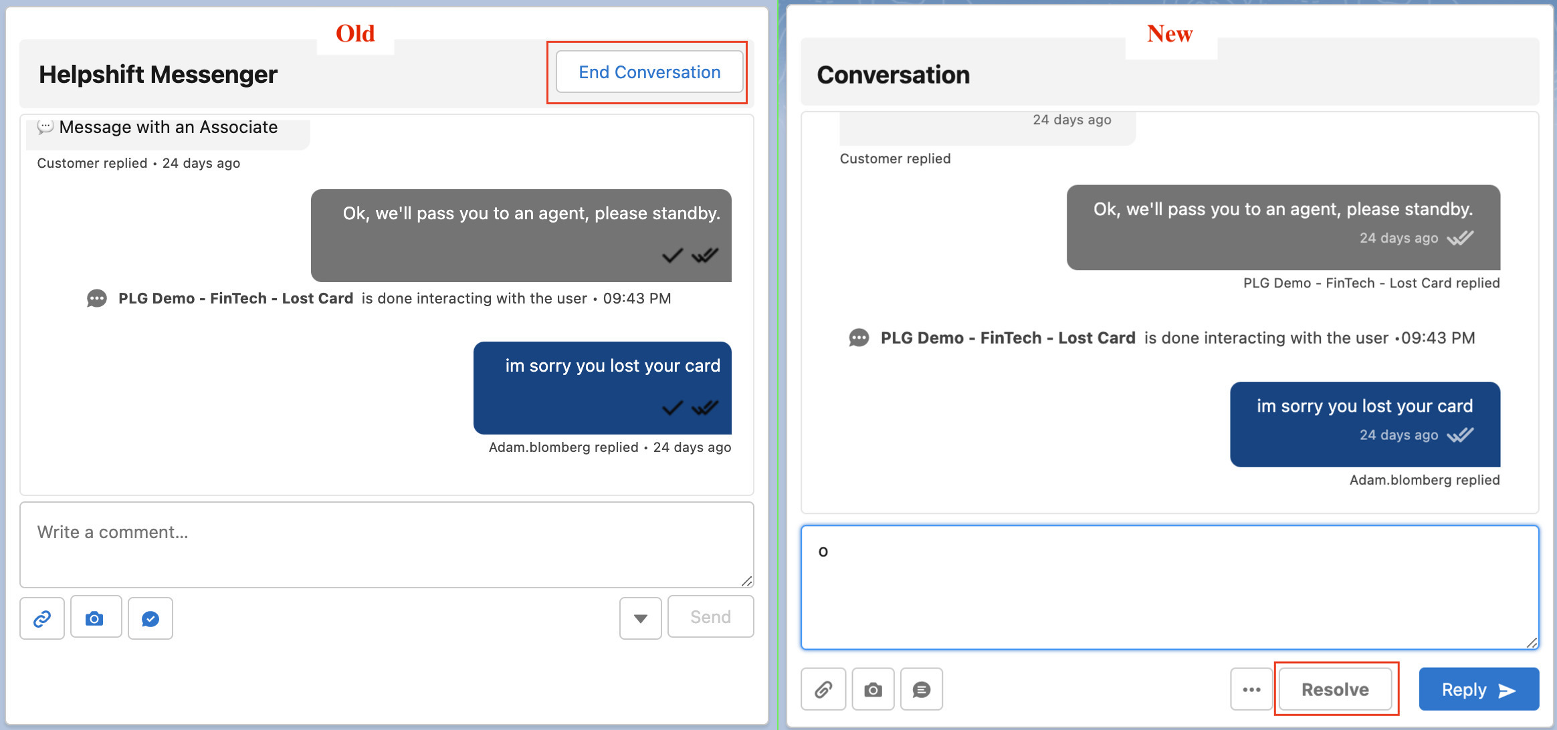This screenshot has width=1557, height=730.
Task: Open the three-dots more options menu
Action: (1251, 689)
